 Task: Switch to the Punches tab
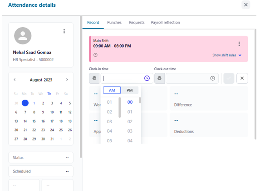114,23
